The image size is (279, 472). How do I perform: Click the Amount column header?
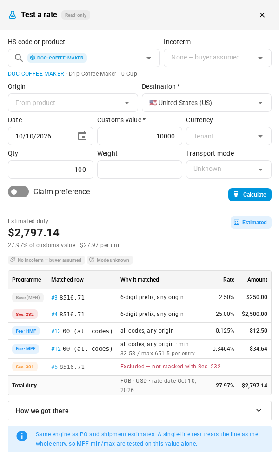pos(257,280)
